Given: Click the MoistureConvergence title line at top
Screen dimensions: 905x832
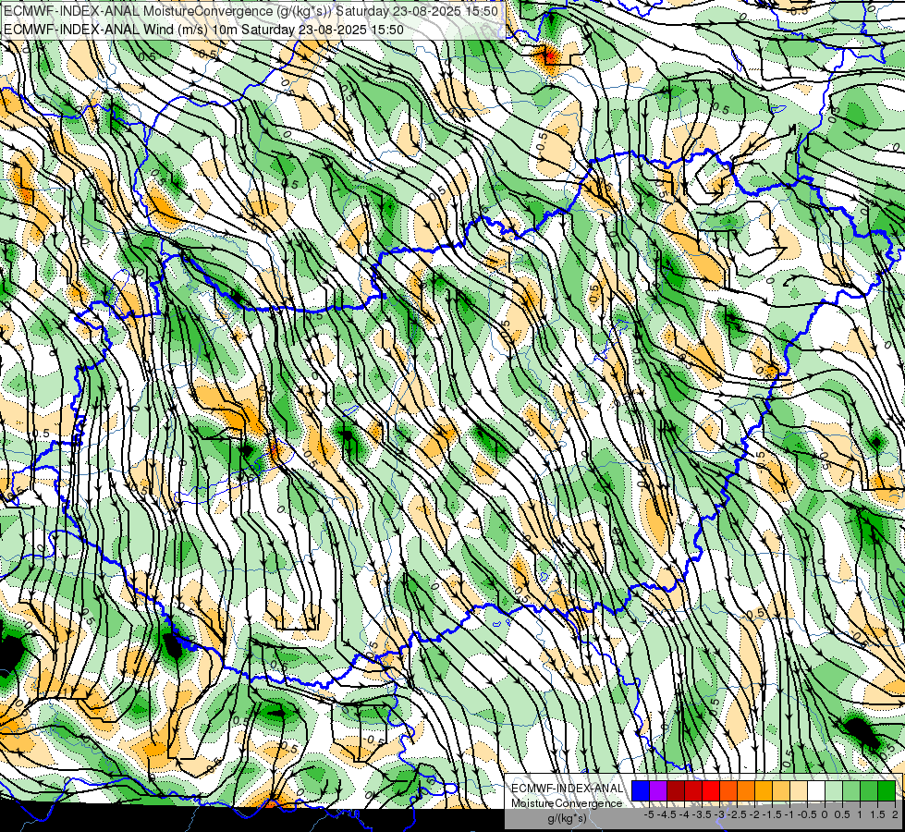Looking at the screenshot, I should [x=251, y=11].
